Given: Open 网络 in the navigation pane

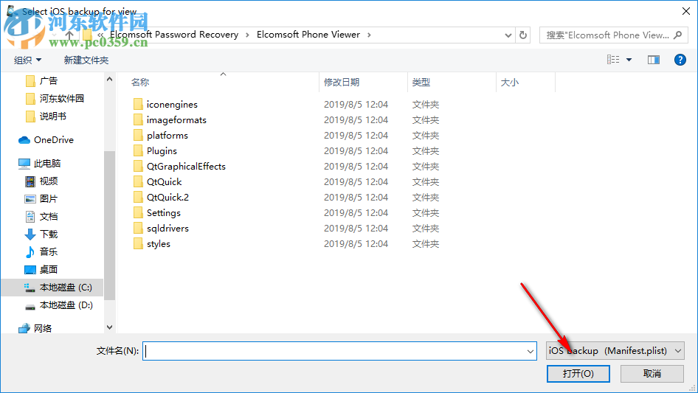Looking at the screenshot, I should point(35,328).
